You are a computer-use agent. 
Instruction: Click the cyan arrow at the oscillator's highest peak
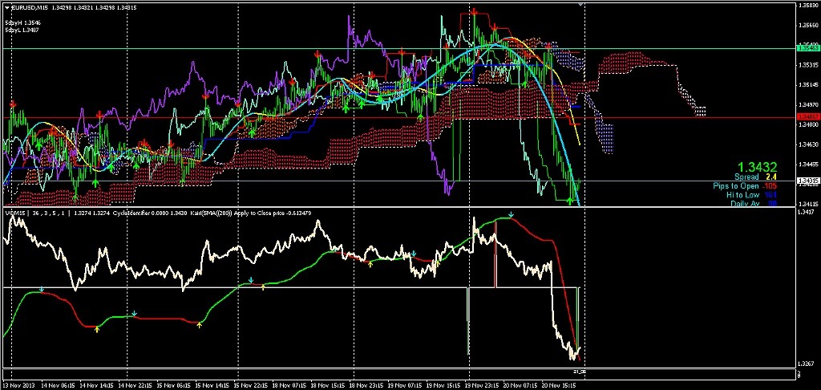pos(511,215)
